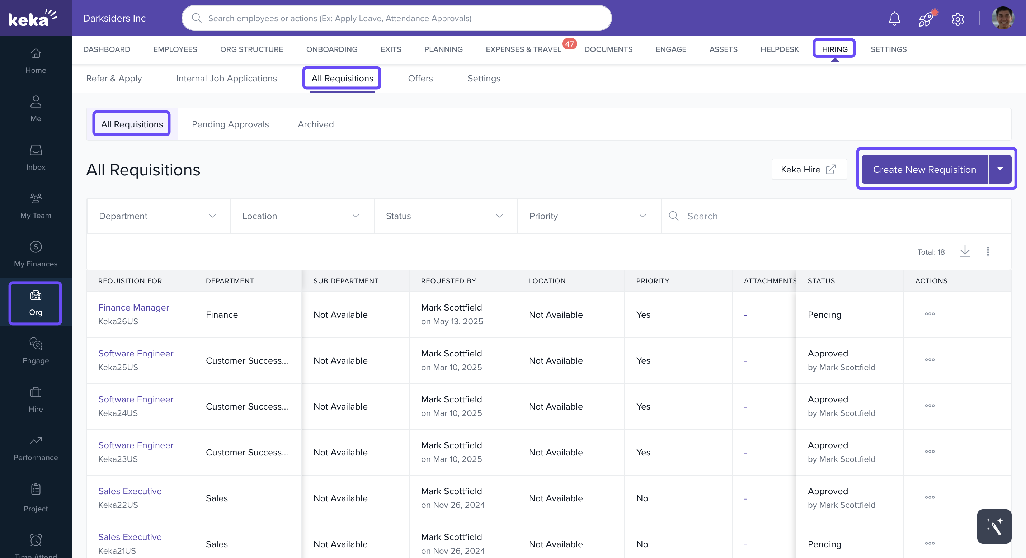This screenshot has height=558, width=1026.
Task: Download requisitions list via download icon
Action: click(x=965, y=251)
